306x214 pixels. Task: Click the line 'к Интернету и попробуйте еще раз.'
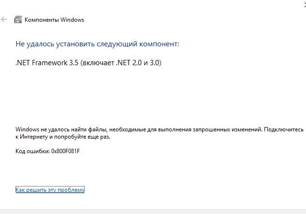click(x=63, y=137)
